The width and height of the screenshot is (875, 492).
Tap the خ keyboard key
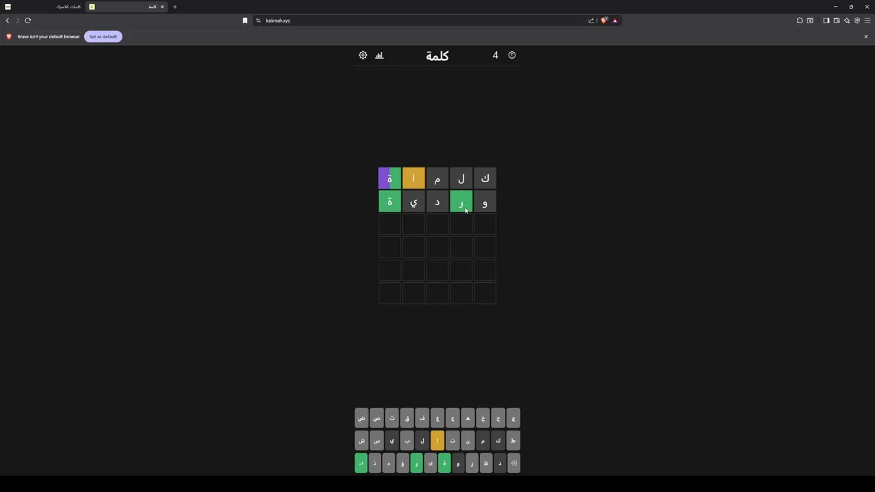(x=483, y=418)
